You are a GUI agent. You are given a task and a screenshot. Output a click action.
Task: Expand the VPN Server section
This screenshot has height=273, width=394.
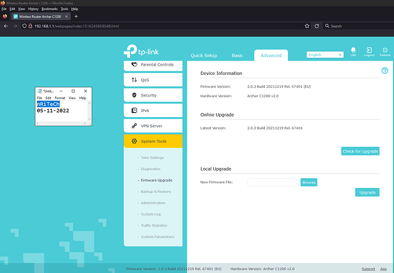tap(153, 126)
